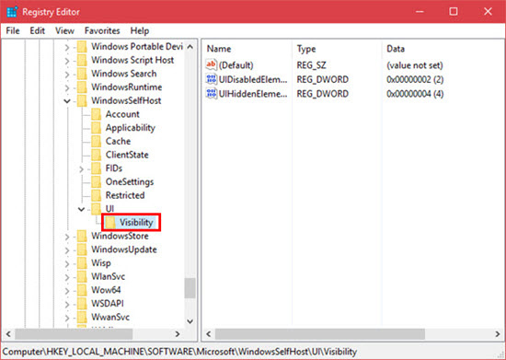Open the Favorites menu
This screenshot has height=360, width=506.
pos(102,30)
